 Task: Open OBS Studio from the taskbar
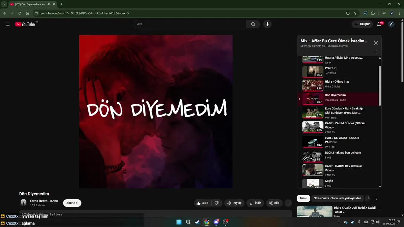(225, 222)
